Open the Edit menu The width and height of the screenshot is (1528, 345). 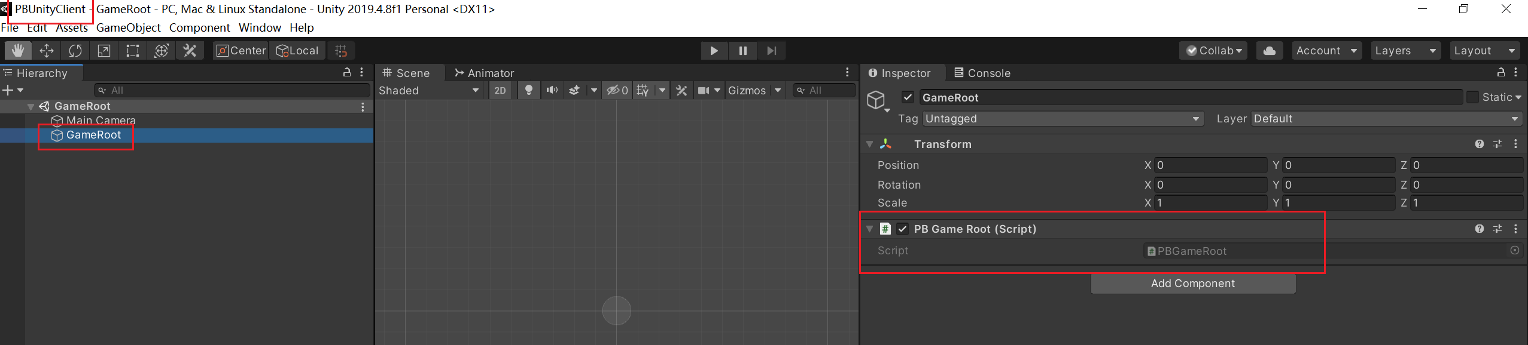click(36, 27)
